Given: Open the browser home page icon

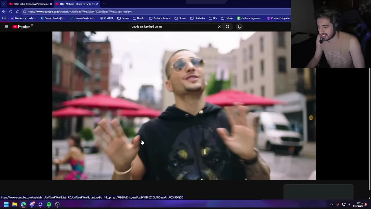Looking at the screenshot, I should tap(18, 12).
